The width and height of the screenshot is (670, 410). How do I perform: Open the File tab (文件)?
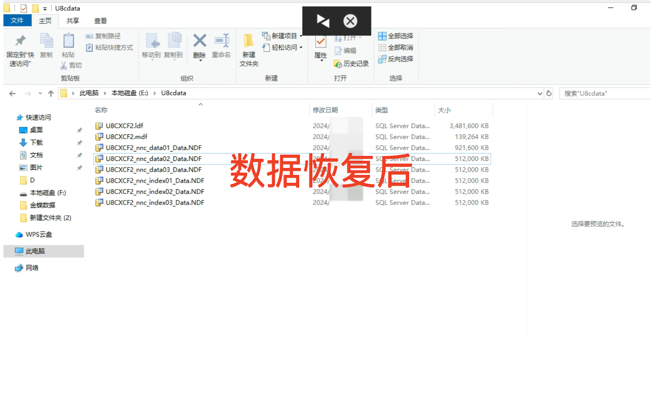coord(17,21)
